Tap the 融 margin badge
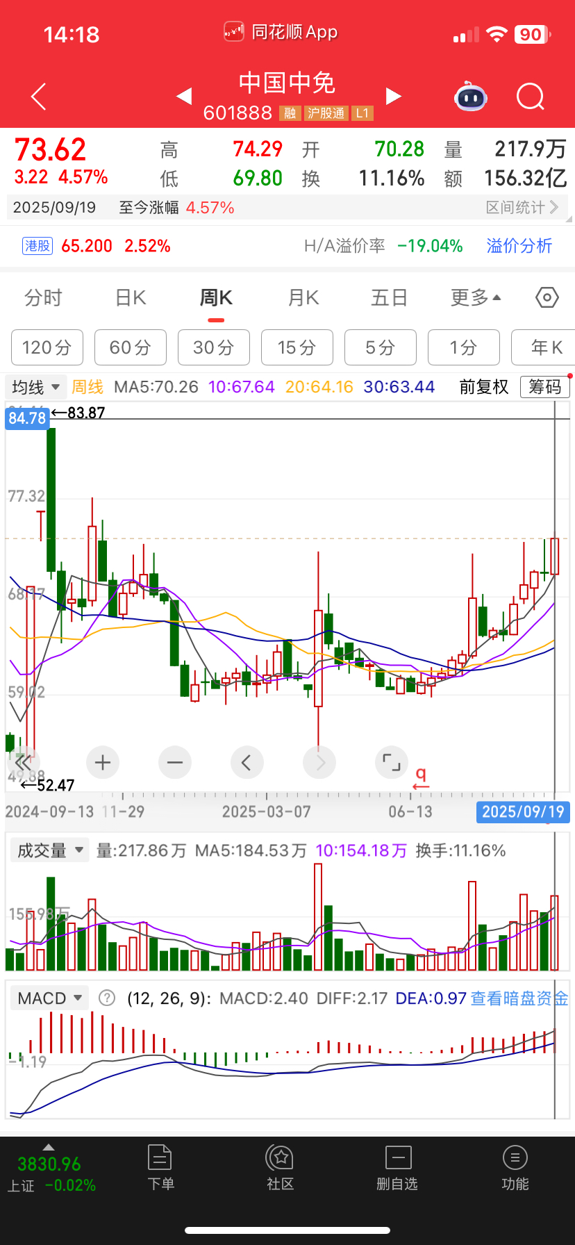Image resolution: width=575 pixels, height=1245 pixels. click(290, 113)
